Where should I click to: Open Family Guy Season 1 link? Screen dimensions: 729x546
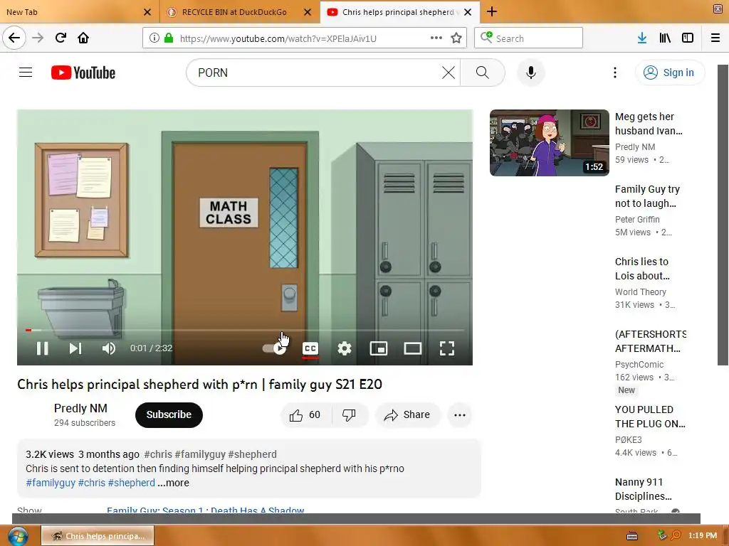tap(206, 510)
